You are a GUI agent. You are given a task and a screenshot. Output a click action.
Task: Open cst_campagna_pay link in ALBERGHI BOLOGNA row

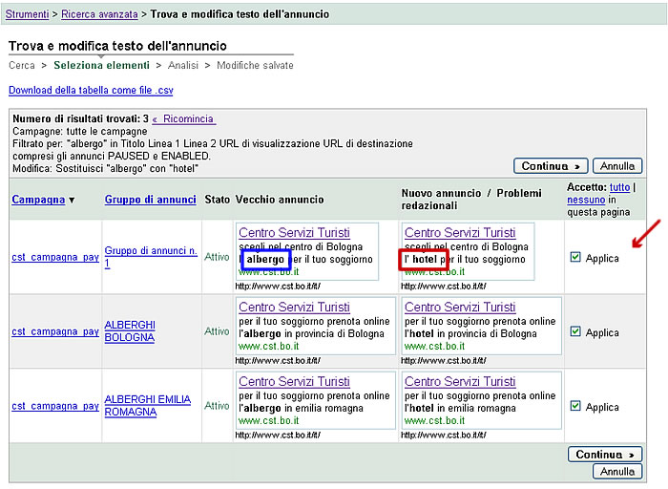pos(55,331)
